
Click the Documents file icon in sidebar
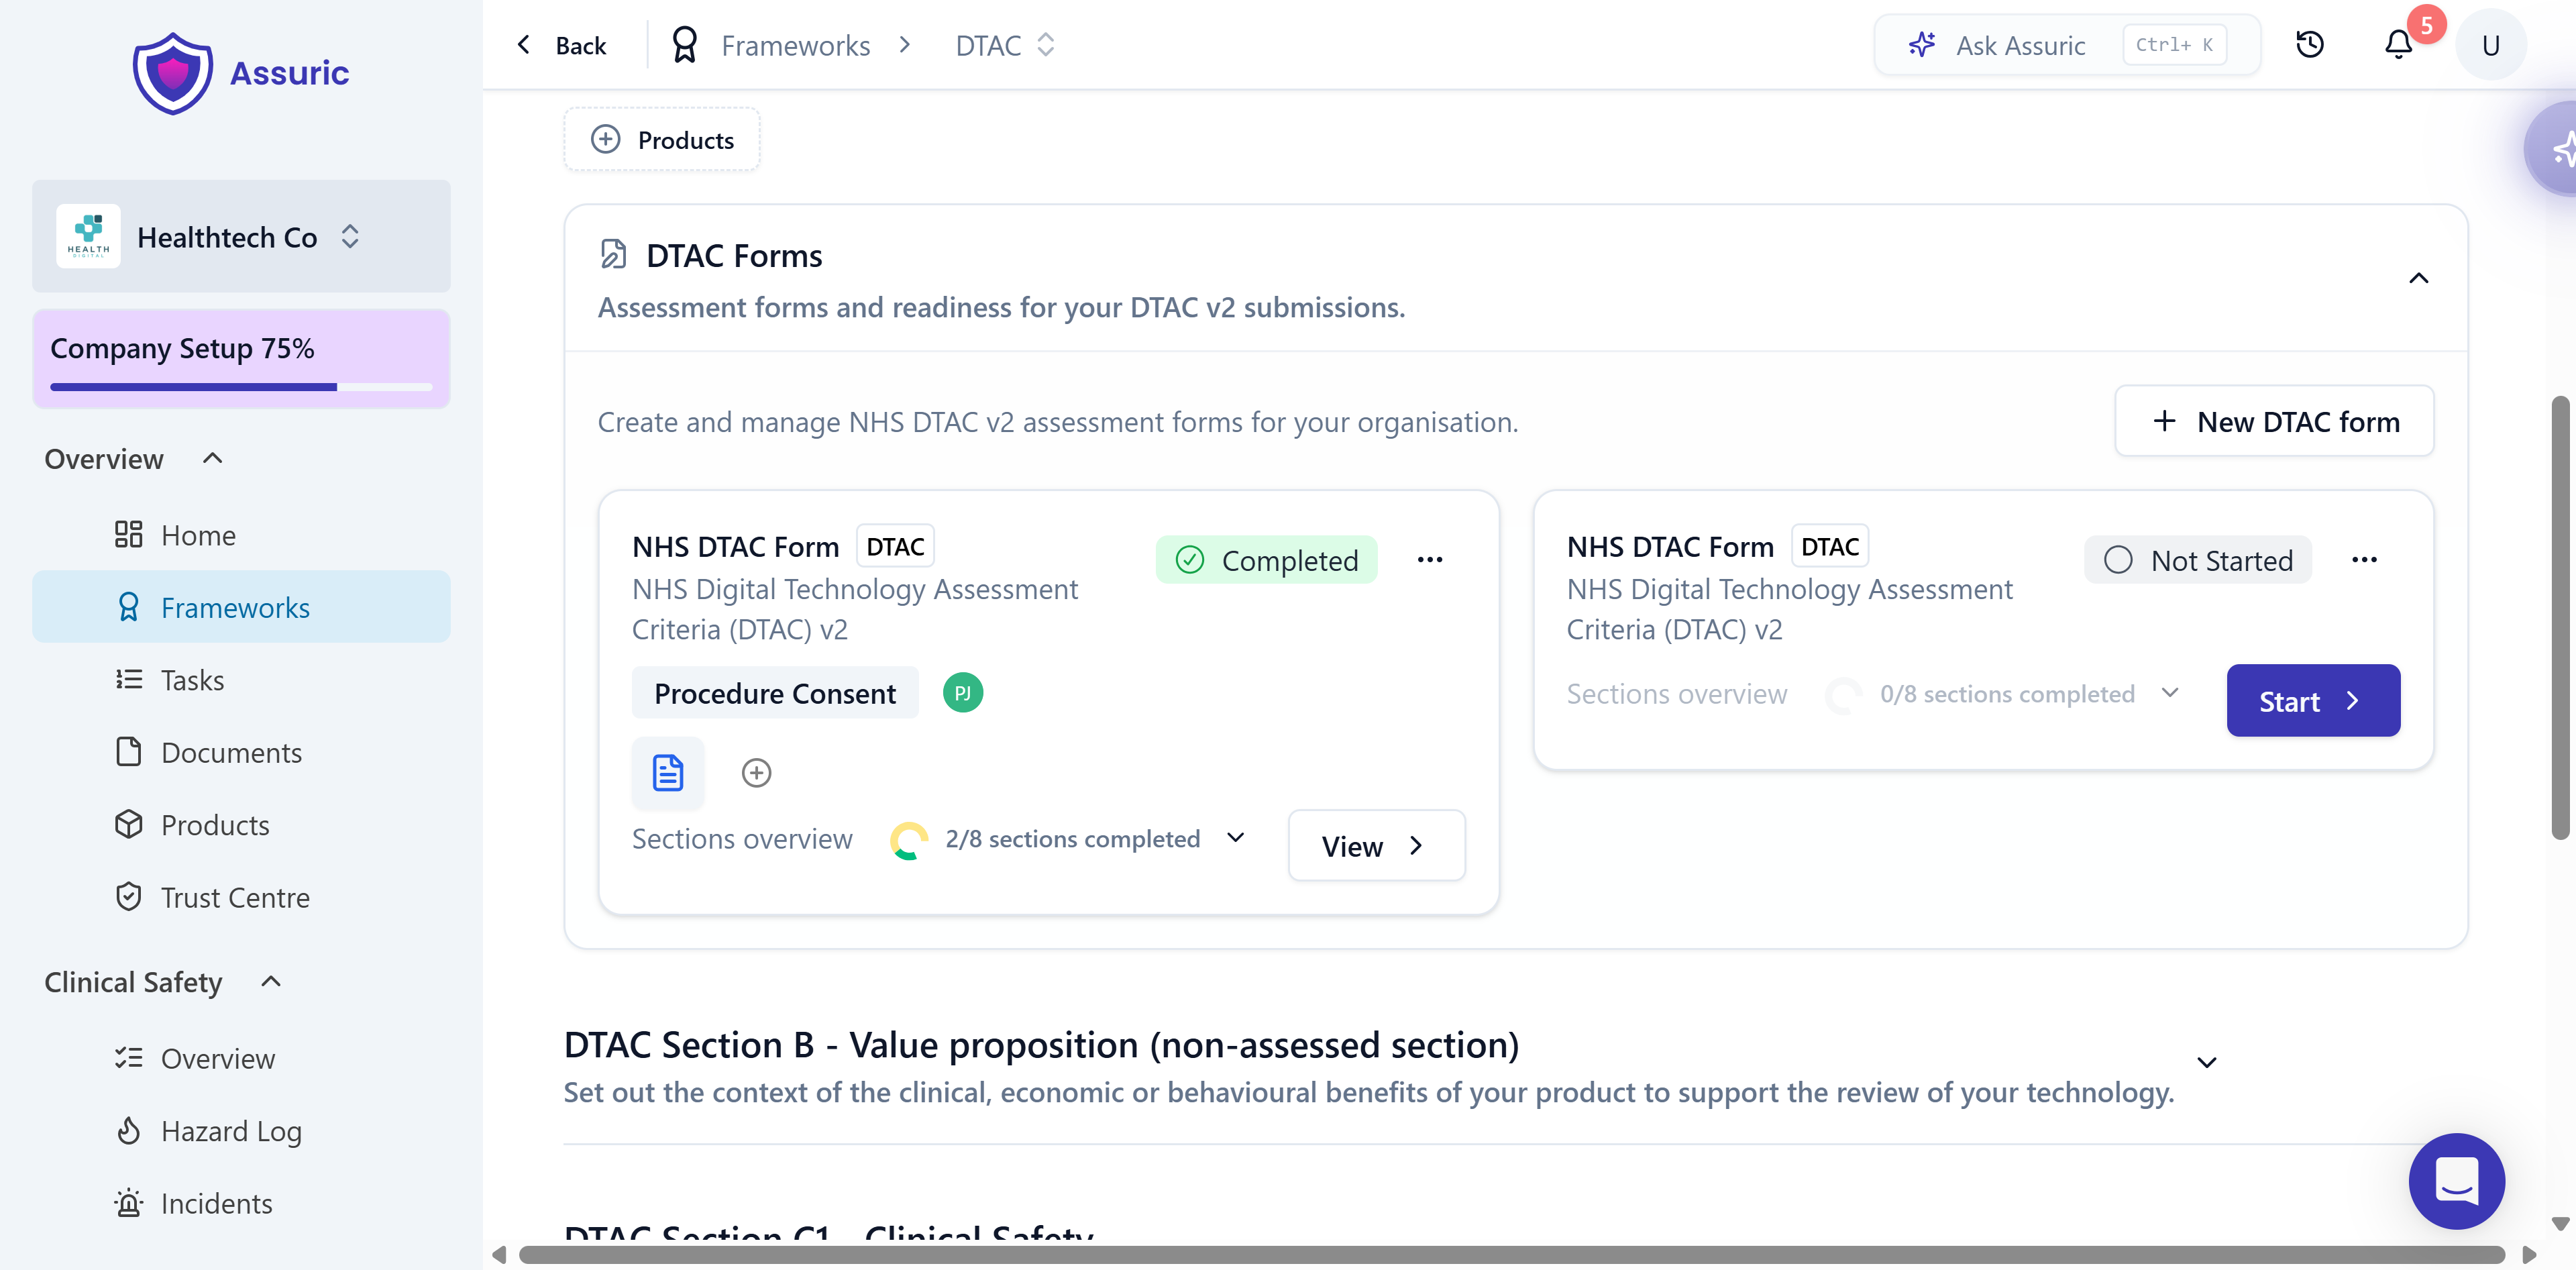click(128, 751)
